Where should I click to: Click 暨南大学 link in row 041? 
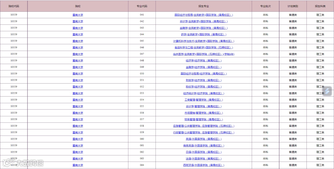point(78,15)
